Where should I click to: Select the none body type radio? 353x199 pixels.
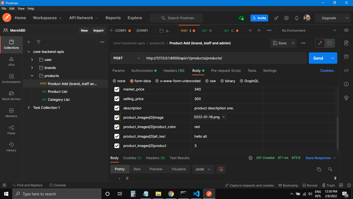click(x=114, y=81)
